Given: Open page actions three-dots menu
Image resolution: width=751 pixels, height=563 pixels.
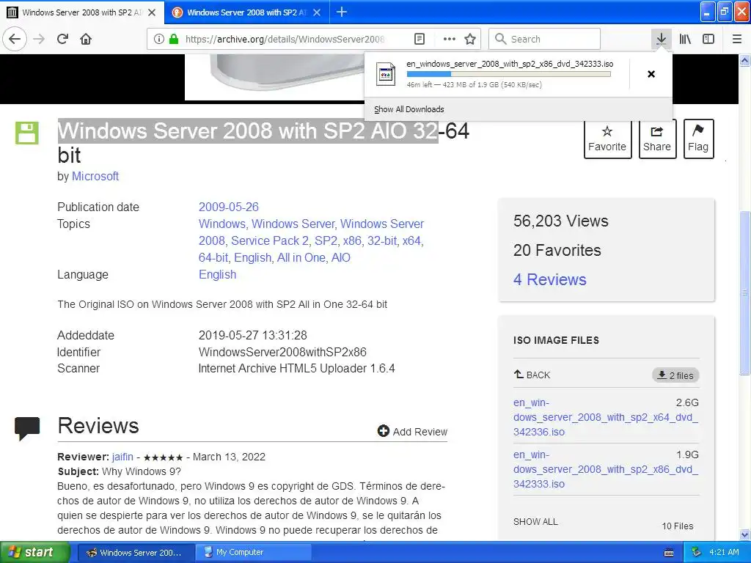Looking at the screenshot, I should point(450,39).
